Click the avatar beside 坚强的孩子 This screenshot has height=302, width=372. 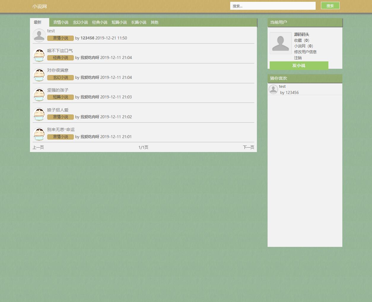(39, 95)
